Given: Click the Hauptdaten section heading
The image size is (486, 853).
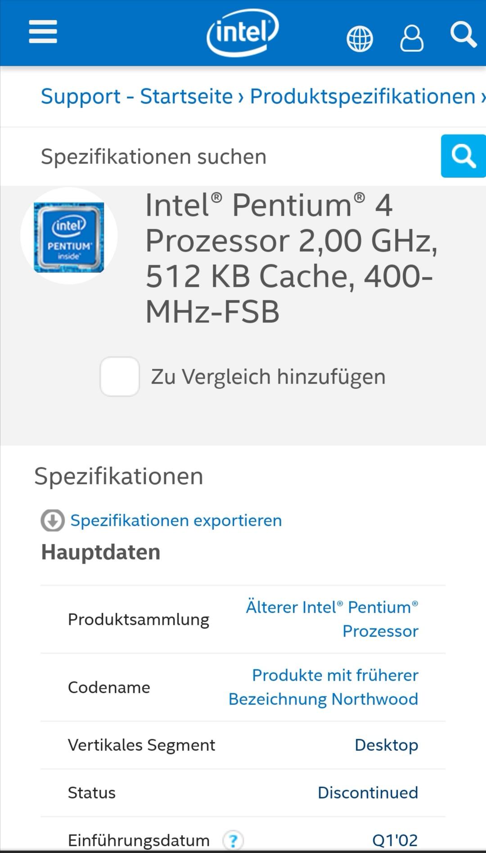Looking at the screenshot, I should coord(101,552).
